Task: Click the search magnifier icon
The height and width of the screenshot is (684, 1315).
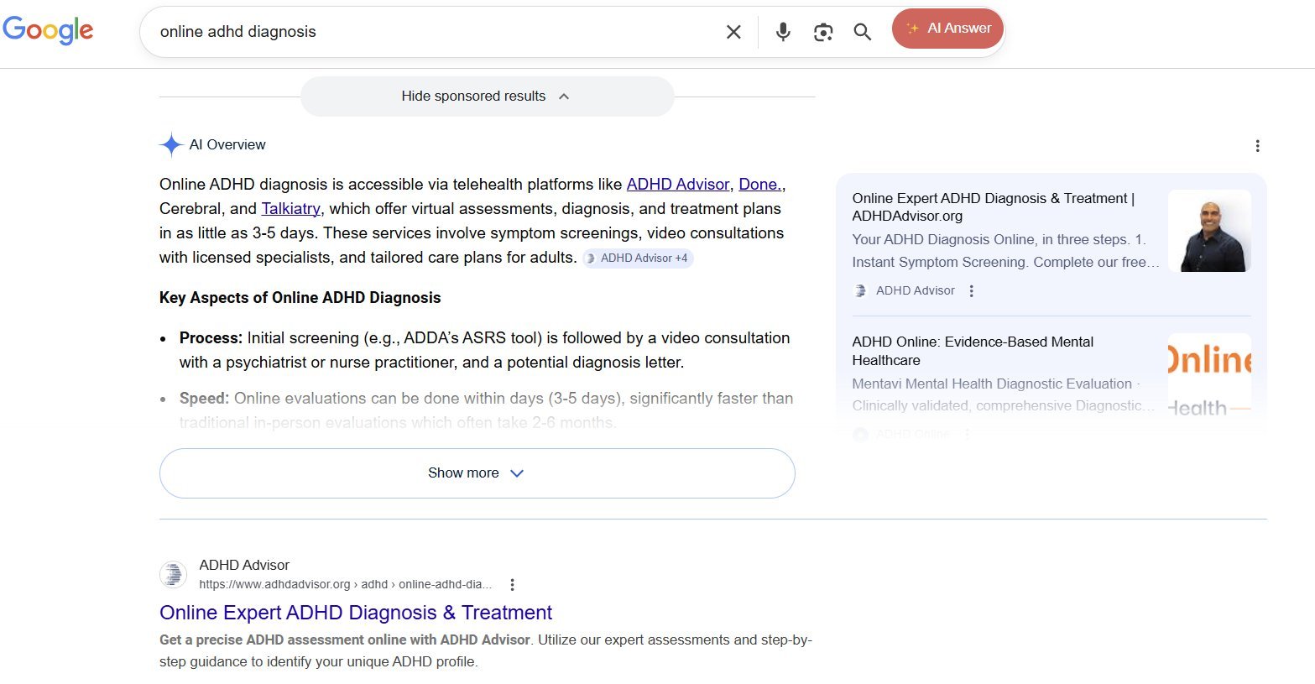Action: pyautogui.click(x=862, y=31)
